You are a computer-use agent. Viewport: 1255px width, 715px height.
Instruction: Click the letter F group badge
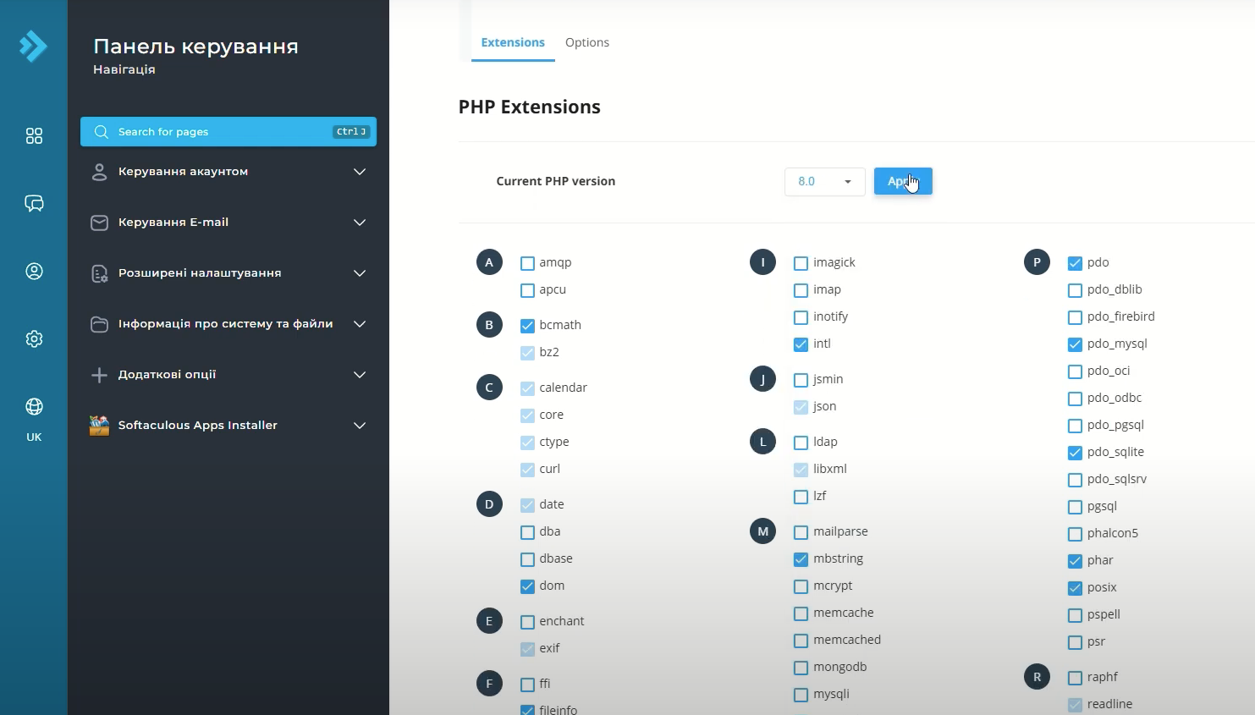489,684
